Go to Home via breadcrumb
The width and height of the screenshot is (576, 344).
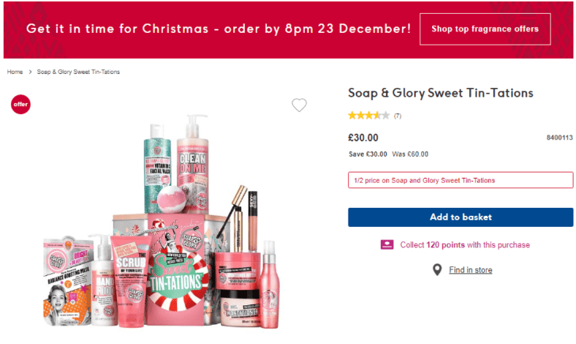(x=15, y=72)
